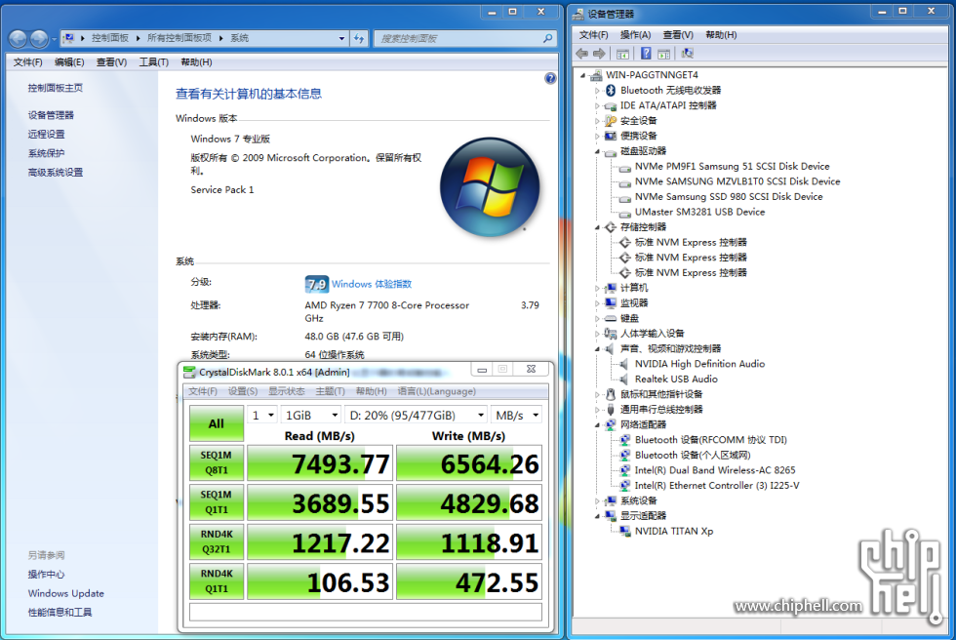Run the RND4K Q32T1 benchmark
This screenshot has height=640, width=956.
(217, 541)
